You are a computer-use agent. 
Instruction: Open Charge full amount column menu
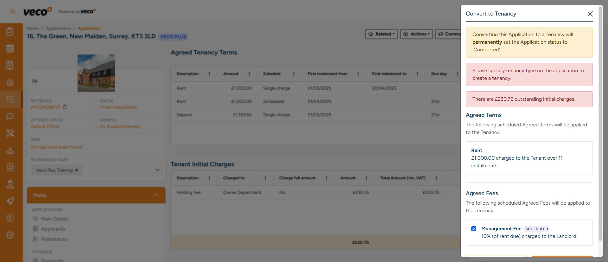pyautogui.click(x=326, y=178)
